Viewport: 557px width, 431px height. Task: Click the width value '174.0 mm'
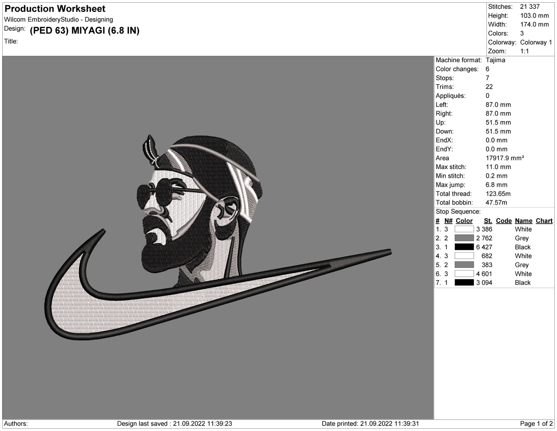(x=534, y=24)
